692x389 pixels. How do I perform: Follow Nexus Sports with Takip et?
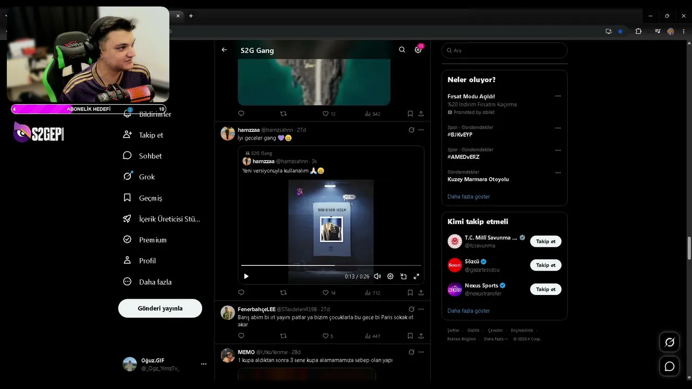click(x=545, y=289)
